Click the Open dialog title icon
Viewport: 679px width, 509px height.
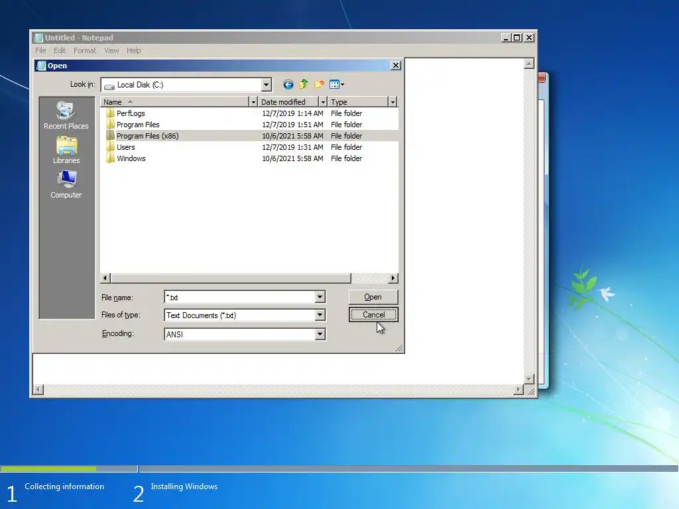click(x=42, y=66)
